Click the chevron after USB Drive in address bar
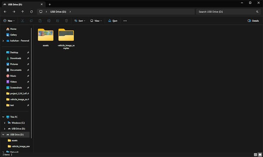Viewport: 263px width, 157px height. coord(70,12)
